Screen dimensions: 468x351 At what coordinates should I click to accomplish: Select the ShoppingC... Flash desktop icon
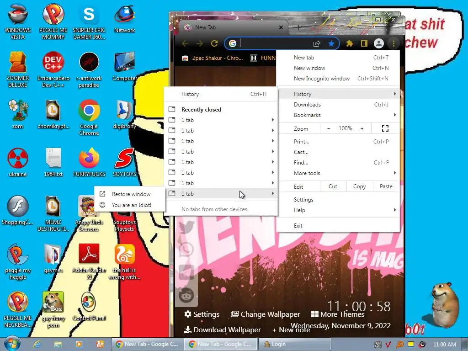18,210
